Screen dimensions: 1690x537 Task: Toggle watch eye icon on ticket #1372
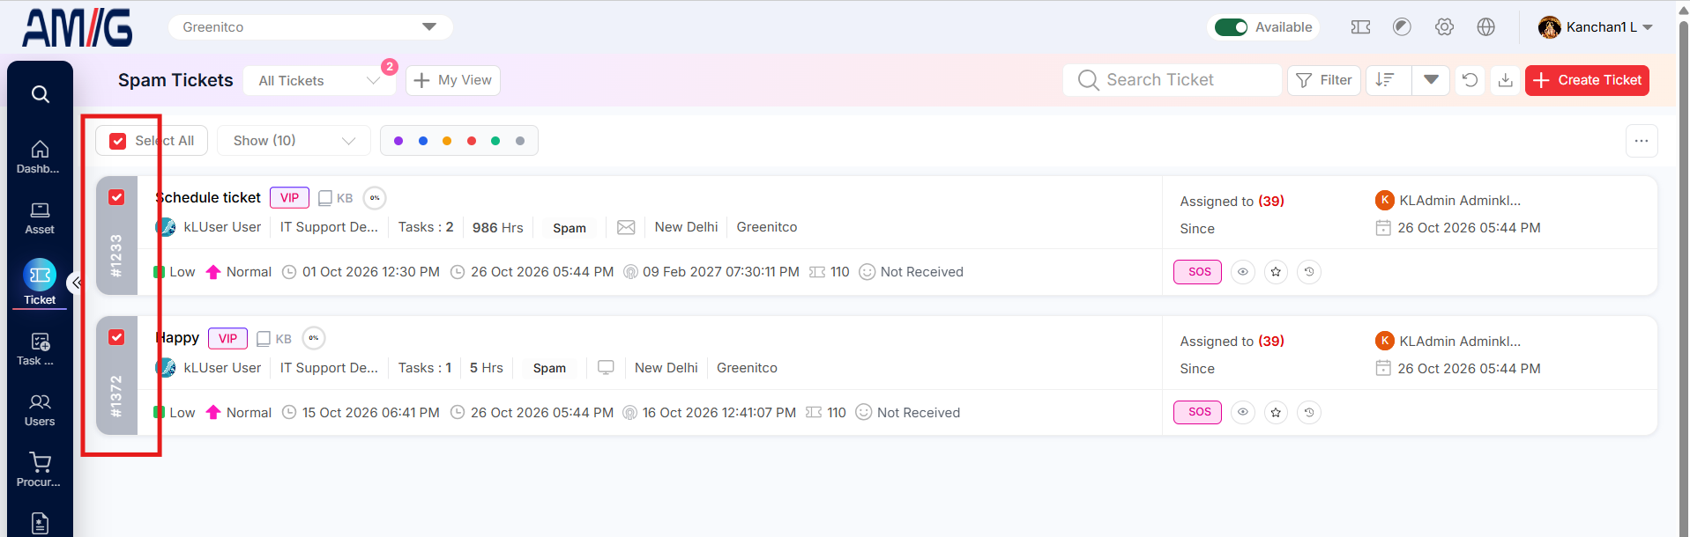1243,412
